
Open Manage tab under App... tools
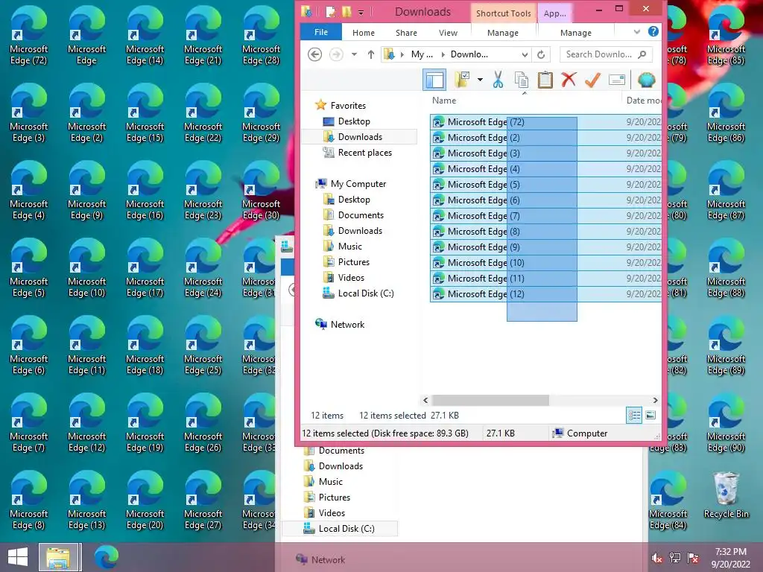[x=576, y=33]
